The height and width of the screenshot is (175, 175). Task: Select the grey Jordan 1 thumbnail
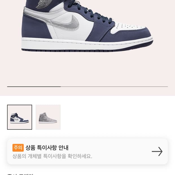48,117
